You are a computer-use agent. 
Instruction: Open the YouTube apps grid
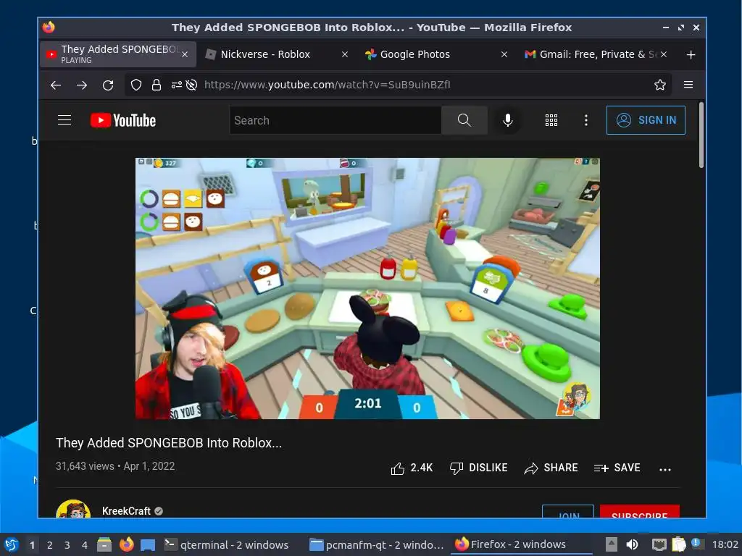[x=551, y=120]
